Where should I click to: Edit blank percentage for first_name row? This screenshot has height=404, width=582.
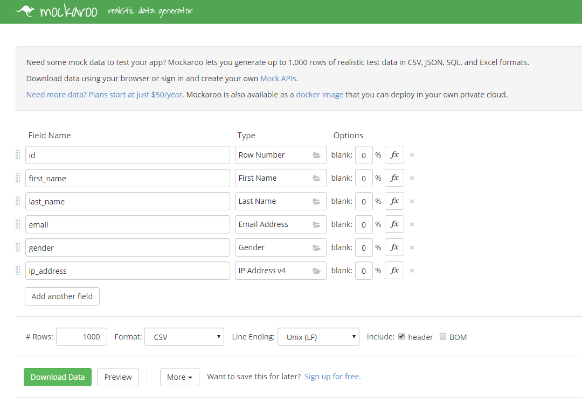(x=364, y=178)
